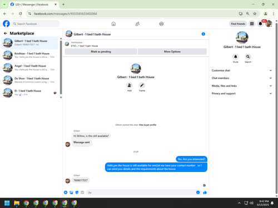Go to the Home feed icon

(x=113, y=24)
